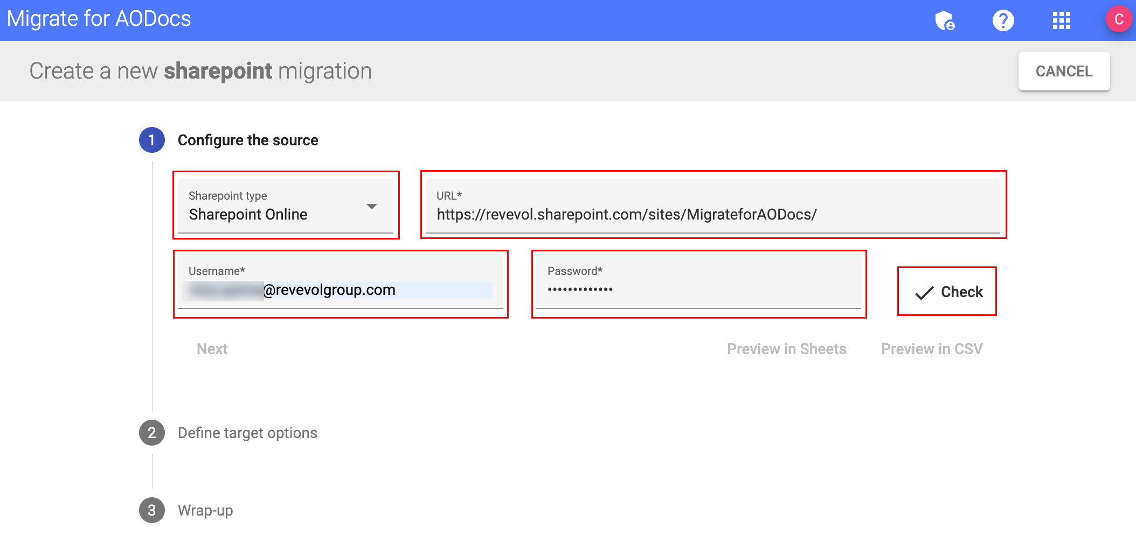Open the security shield icon in header

click(946, 20)
